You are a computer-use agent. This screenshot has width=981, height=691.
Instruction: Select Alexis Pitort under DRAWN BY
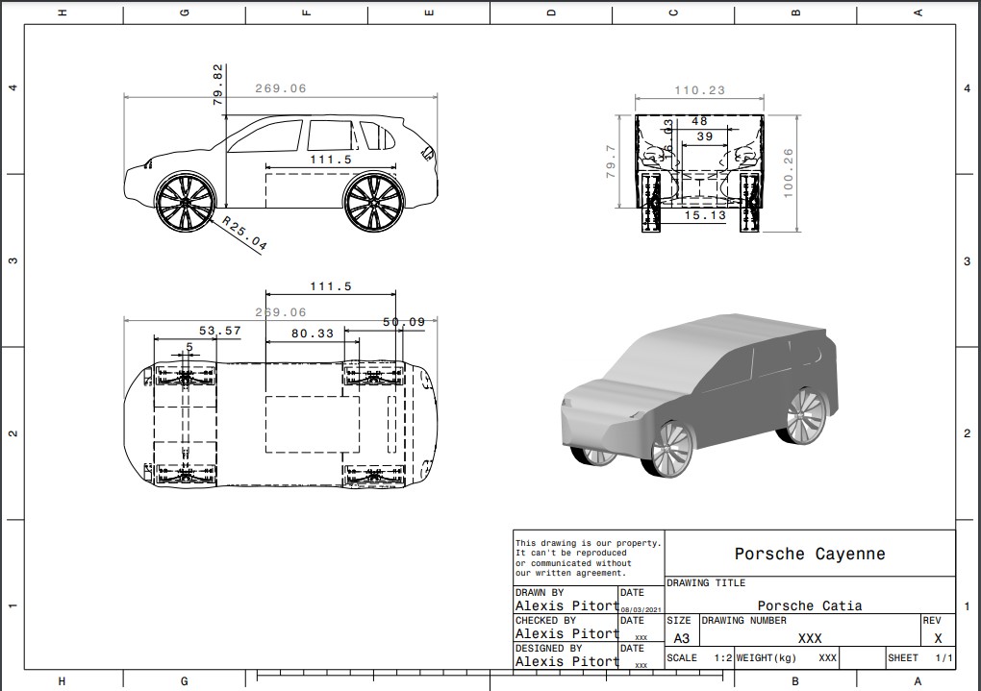[566, 606]
